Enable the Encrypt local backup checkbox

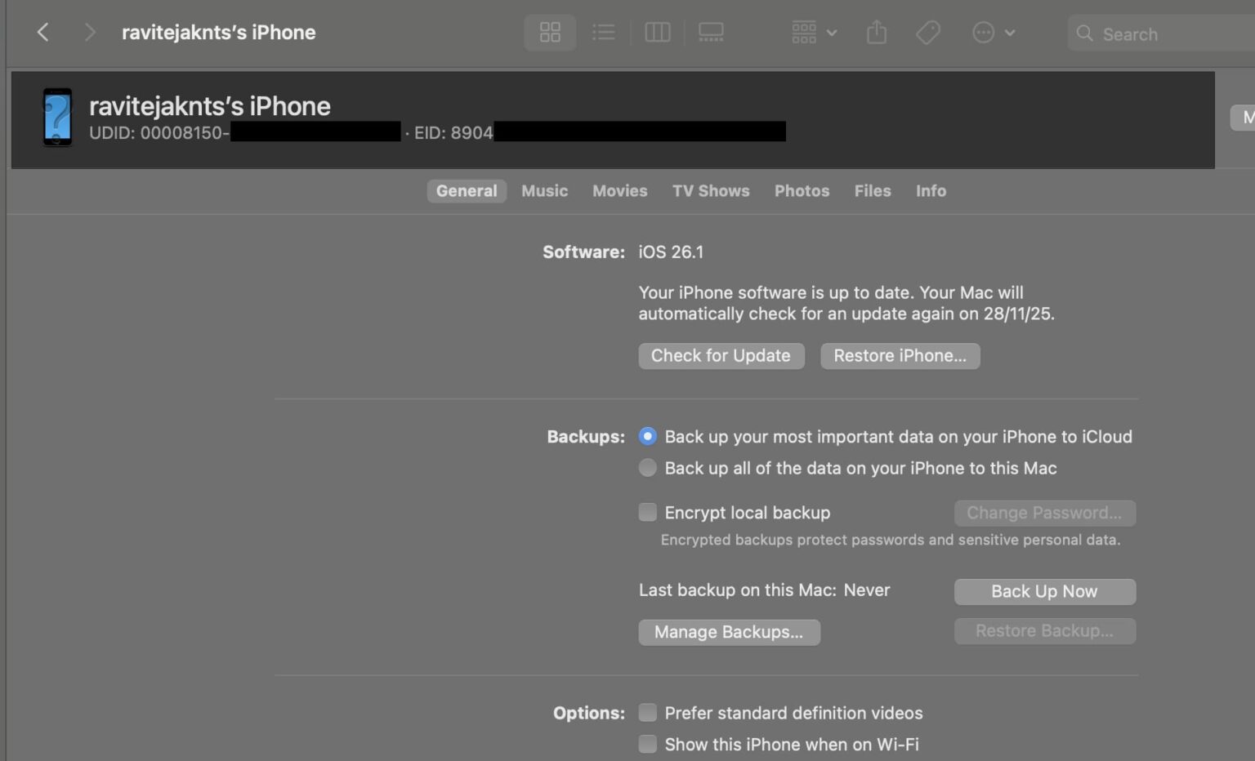(x=647, y=512)
